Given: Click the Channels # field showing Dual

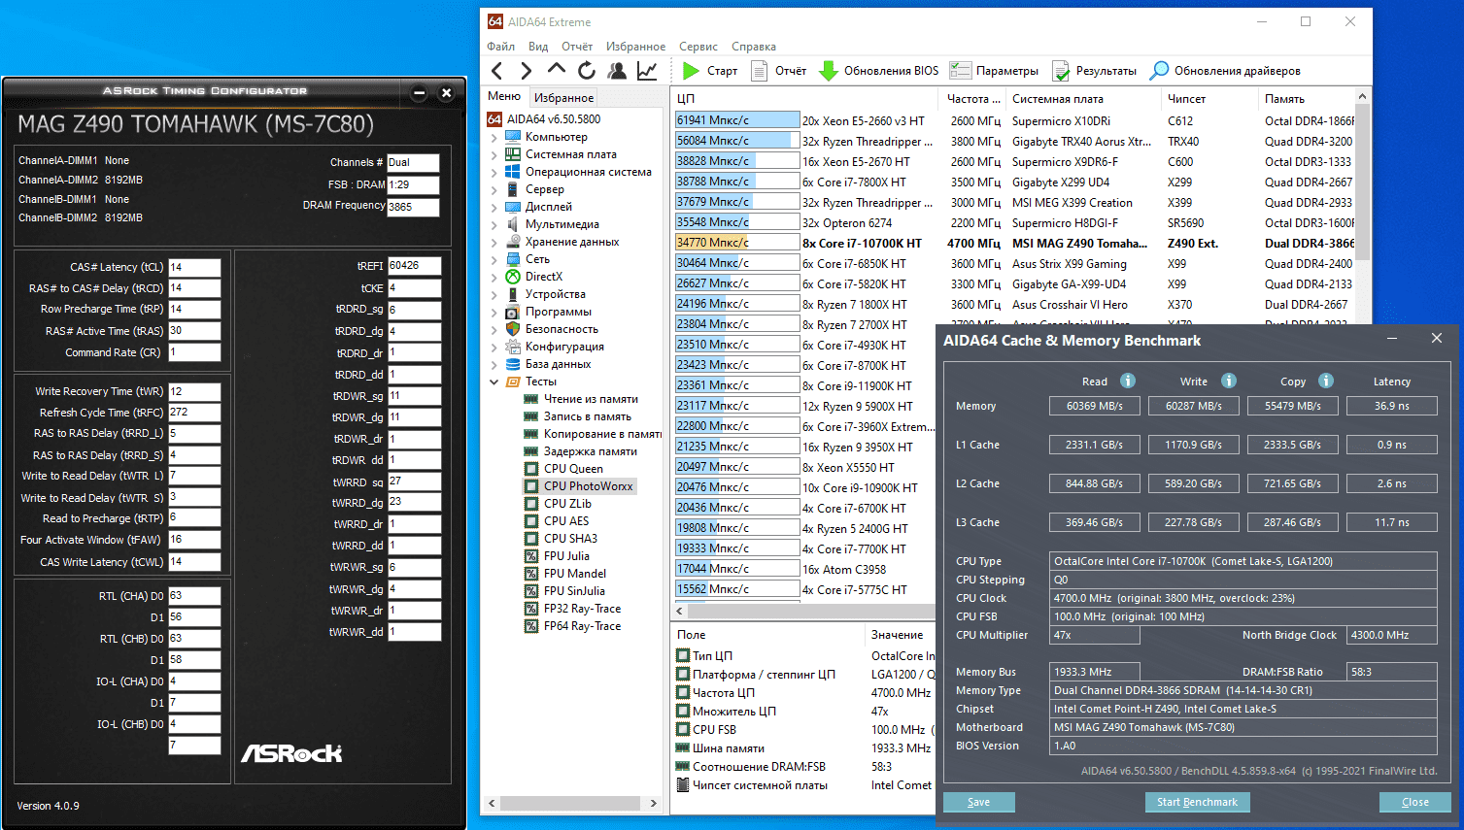Looking at the screenshot, I should (x=413, y=163).
